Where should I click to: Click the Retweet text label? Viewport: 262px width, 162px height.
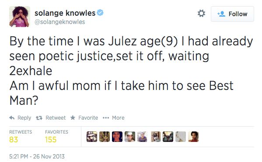(x=56, y=118)
